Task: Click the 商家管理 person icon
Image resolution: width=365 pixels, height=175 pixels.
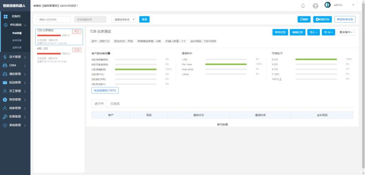Action: 5,108
